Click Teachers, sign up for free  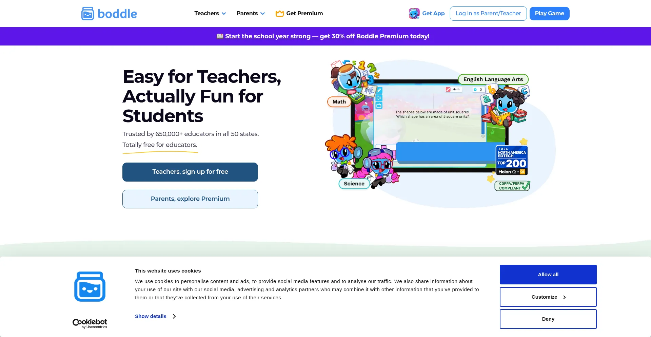point(190,172)
